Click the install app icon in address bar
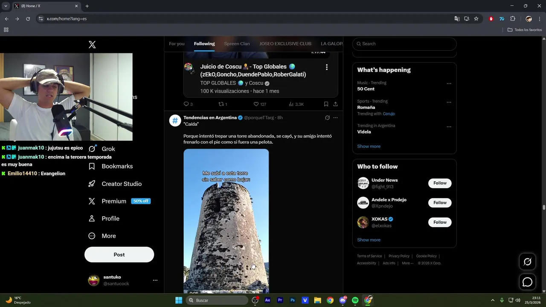This screenshot has width=546, height=307. point(467,19)
